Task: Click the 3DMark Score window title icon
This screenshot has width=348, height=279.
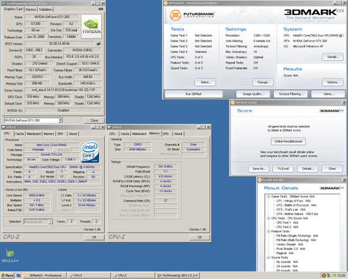Action: point(232,102)
